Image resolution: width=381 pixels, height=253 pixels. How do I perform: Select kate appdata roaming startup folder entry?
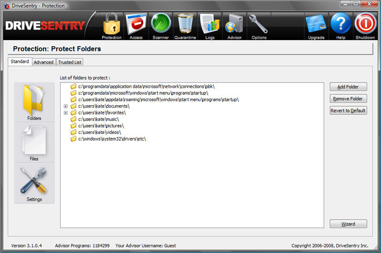click(159, 100)
